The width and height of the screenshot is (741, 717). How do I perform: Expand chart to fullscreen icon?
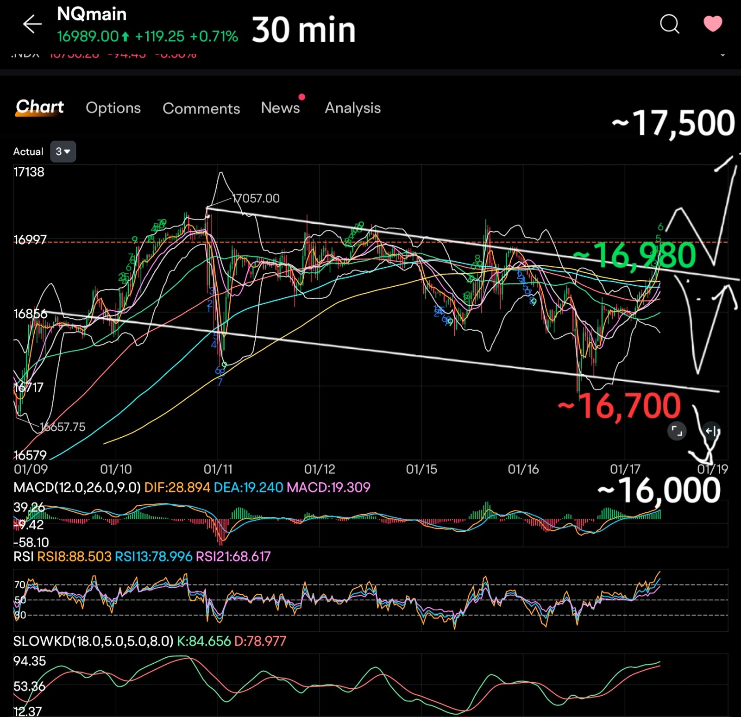pos(677,431)
